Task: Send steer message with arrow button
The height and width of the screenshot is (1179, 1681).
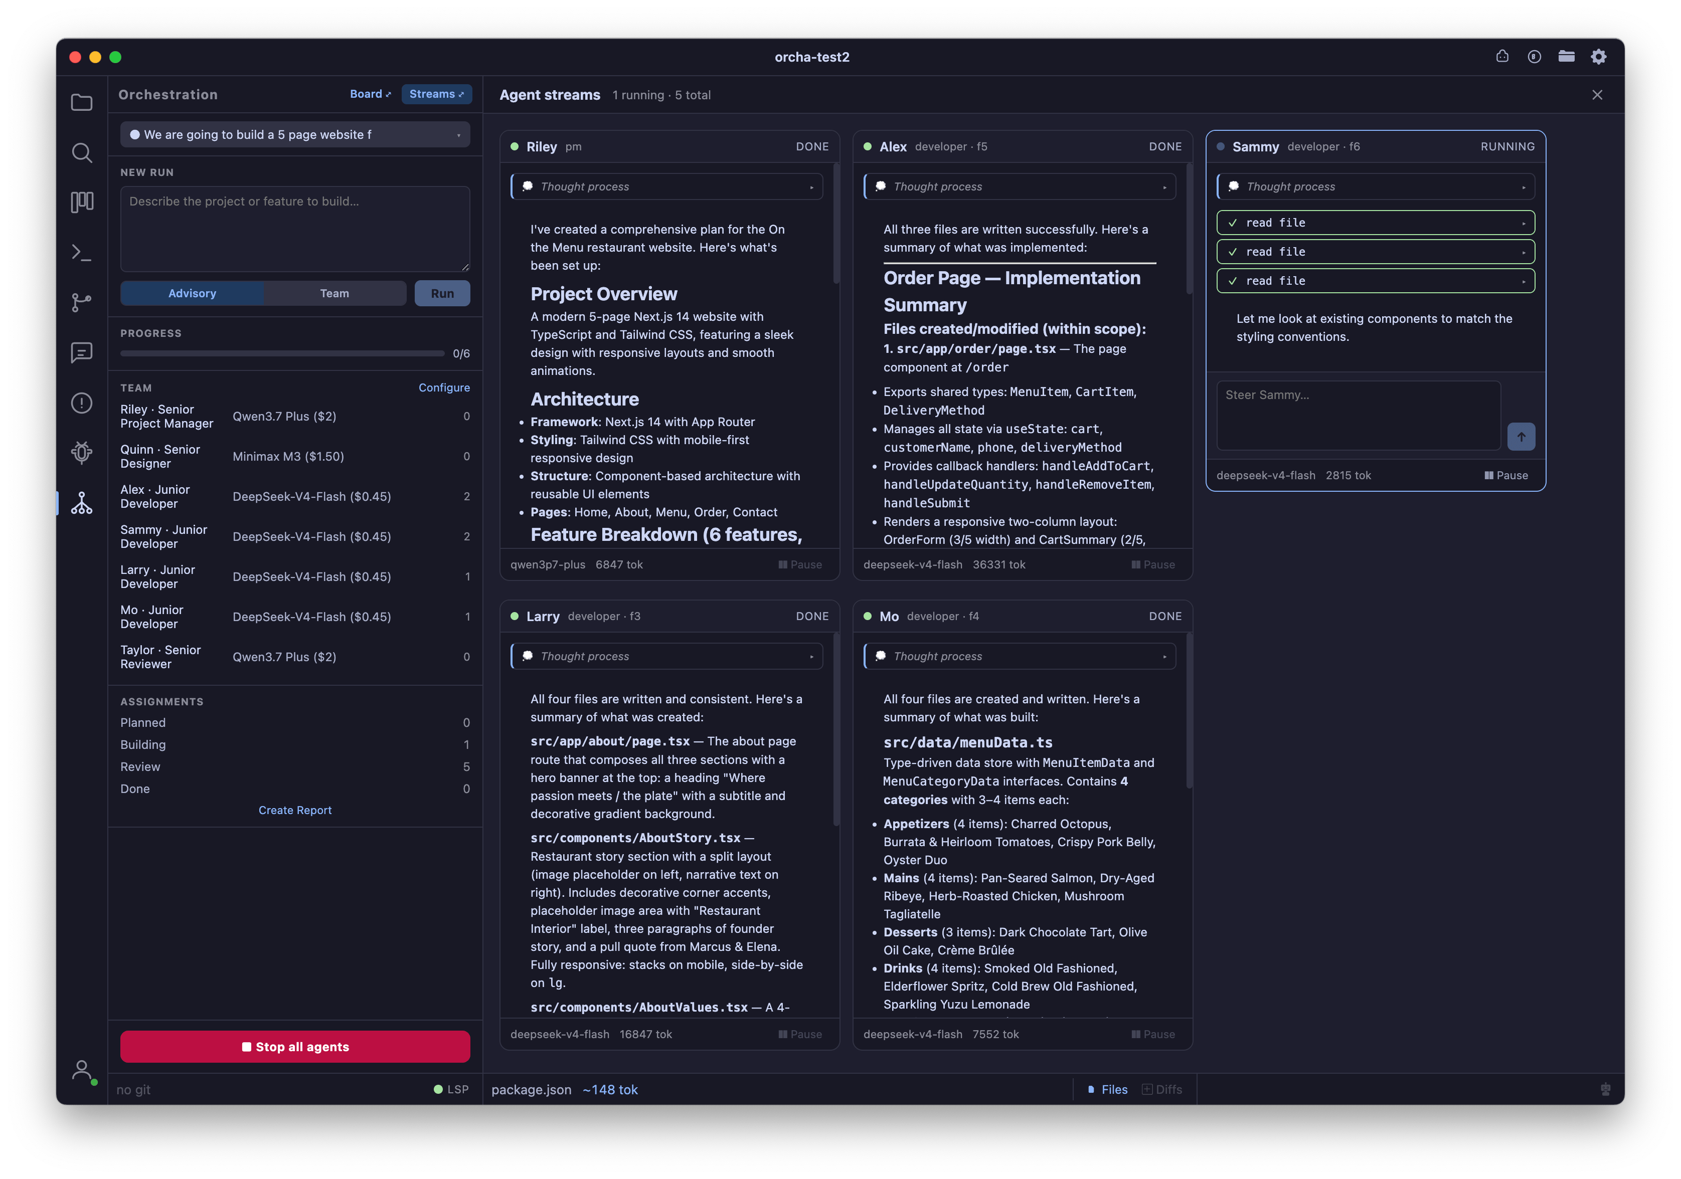Action: tap(1521, 436)
